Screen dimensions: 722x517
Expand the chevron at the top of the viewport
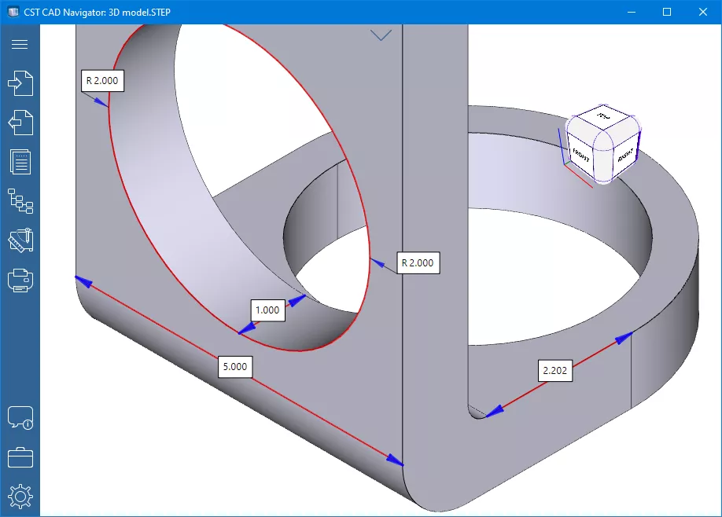[x=381, y=35]
